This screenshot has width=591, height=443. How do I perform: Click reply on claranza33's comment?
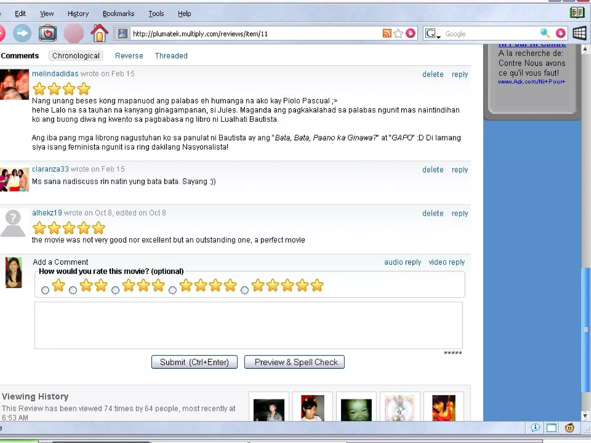(x=459, y=170)
